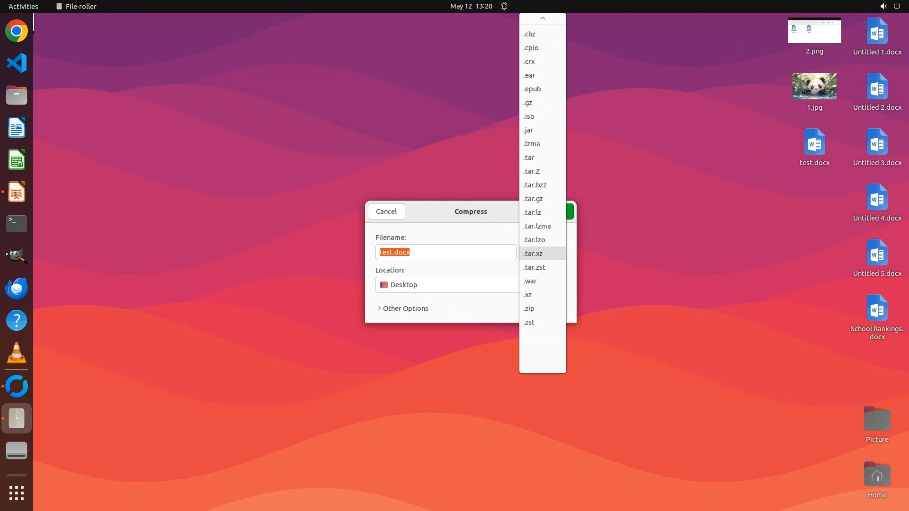Image resolution: width=909 pixels, height=511 pixels.
Task: Open LibreOffice Calc spreadsheet icon
Action: [17, 160]
